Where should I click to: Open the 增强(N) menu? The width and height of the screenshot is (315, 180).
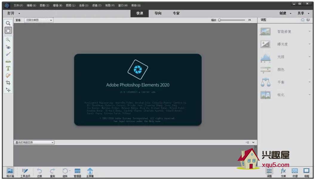coord(57,5)
